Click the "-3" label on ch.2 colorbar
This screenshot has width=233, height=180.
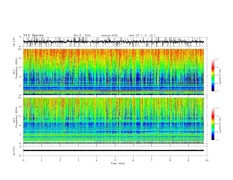click(x=217, y=108)
